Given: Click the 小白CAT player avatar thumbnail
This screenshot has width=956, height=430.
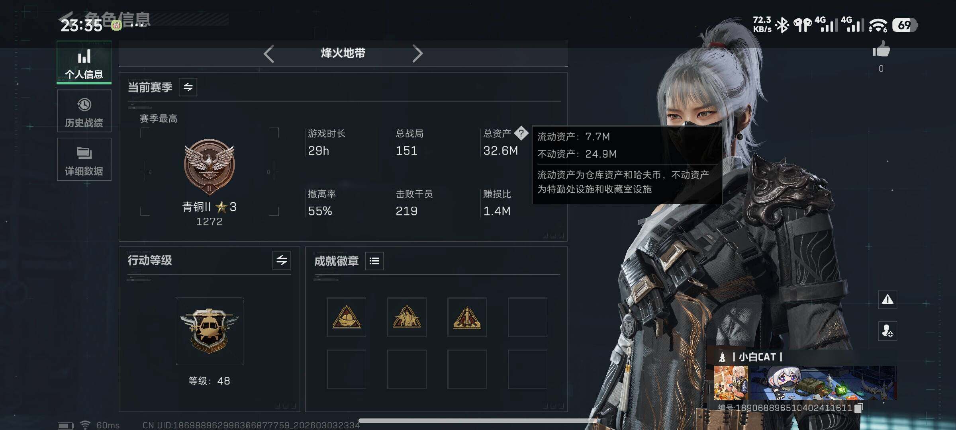Looking at the screenshot, I should pyautogui.click(x=731, y=383).
